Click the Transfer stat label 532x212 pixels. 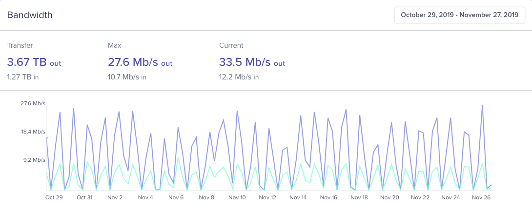20,45
